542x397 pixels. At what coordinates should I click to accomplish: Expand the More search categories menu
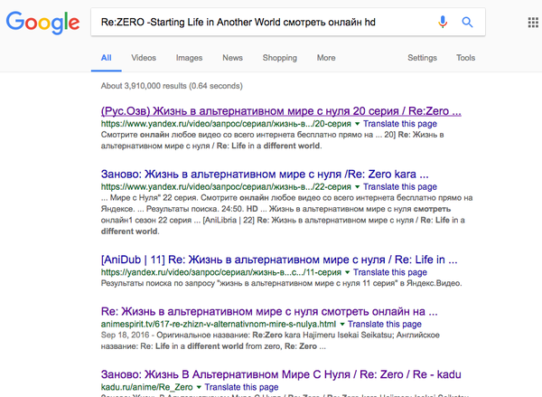coord(326,58)
